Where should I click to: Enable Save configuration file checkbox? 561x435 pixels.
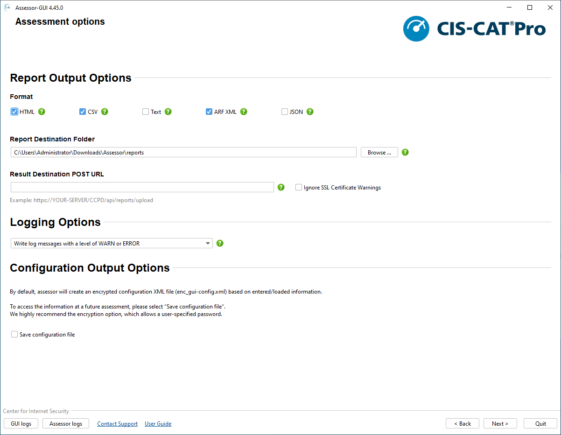pos(14,335)
